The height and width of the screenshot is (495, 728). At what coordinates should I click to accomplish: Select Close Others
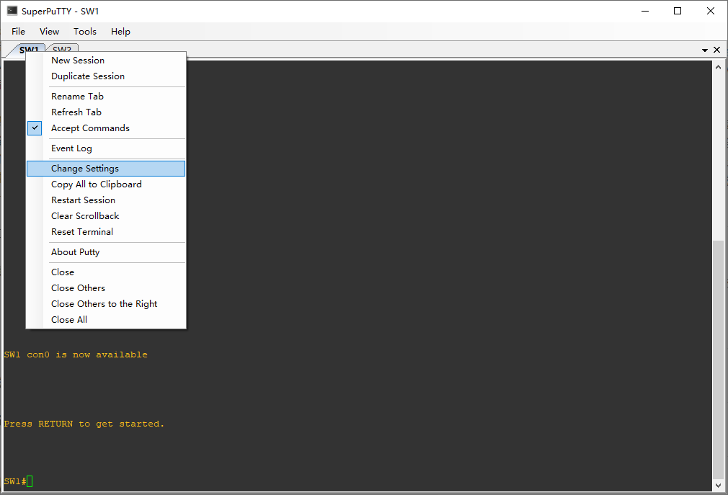click(107, 288)
